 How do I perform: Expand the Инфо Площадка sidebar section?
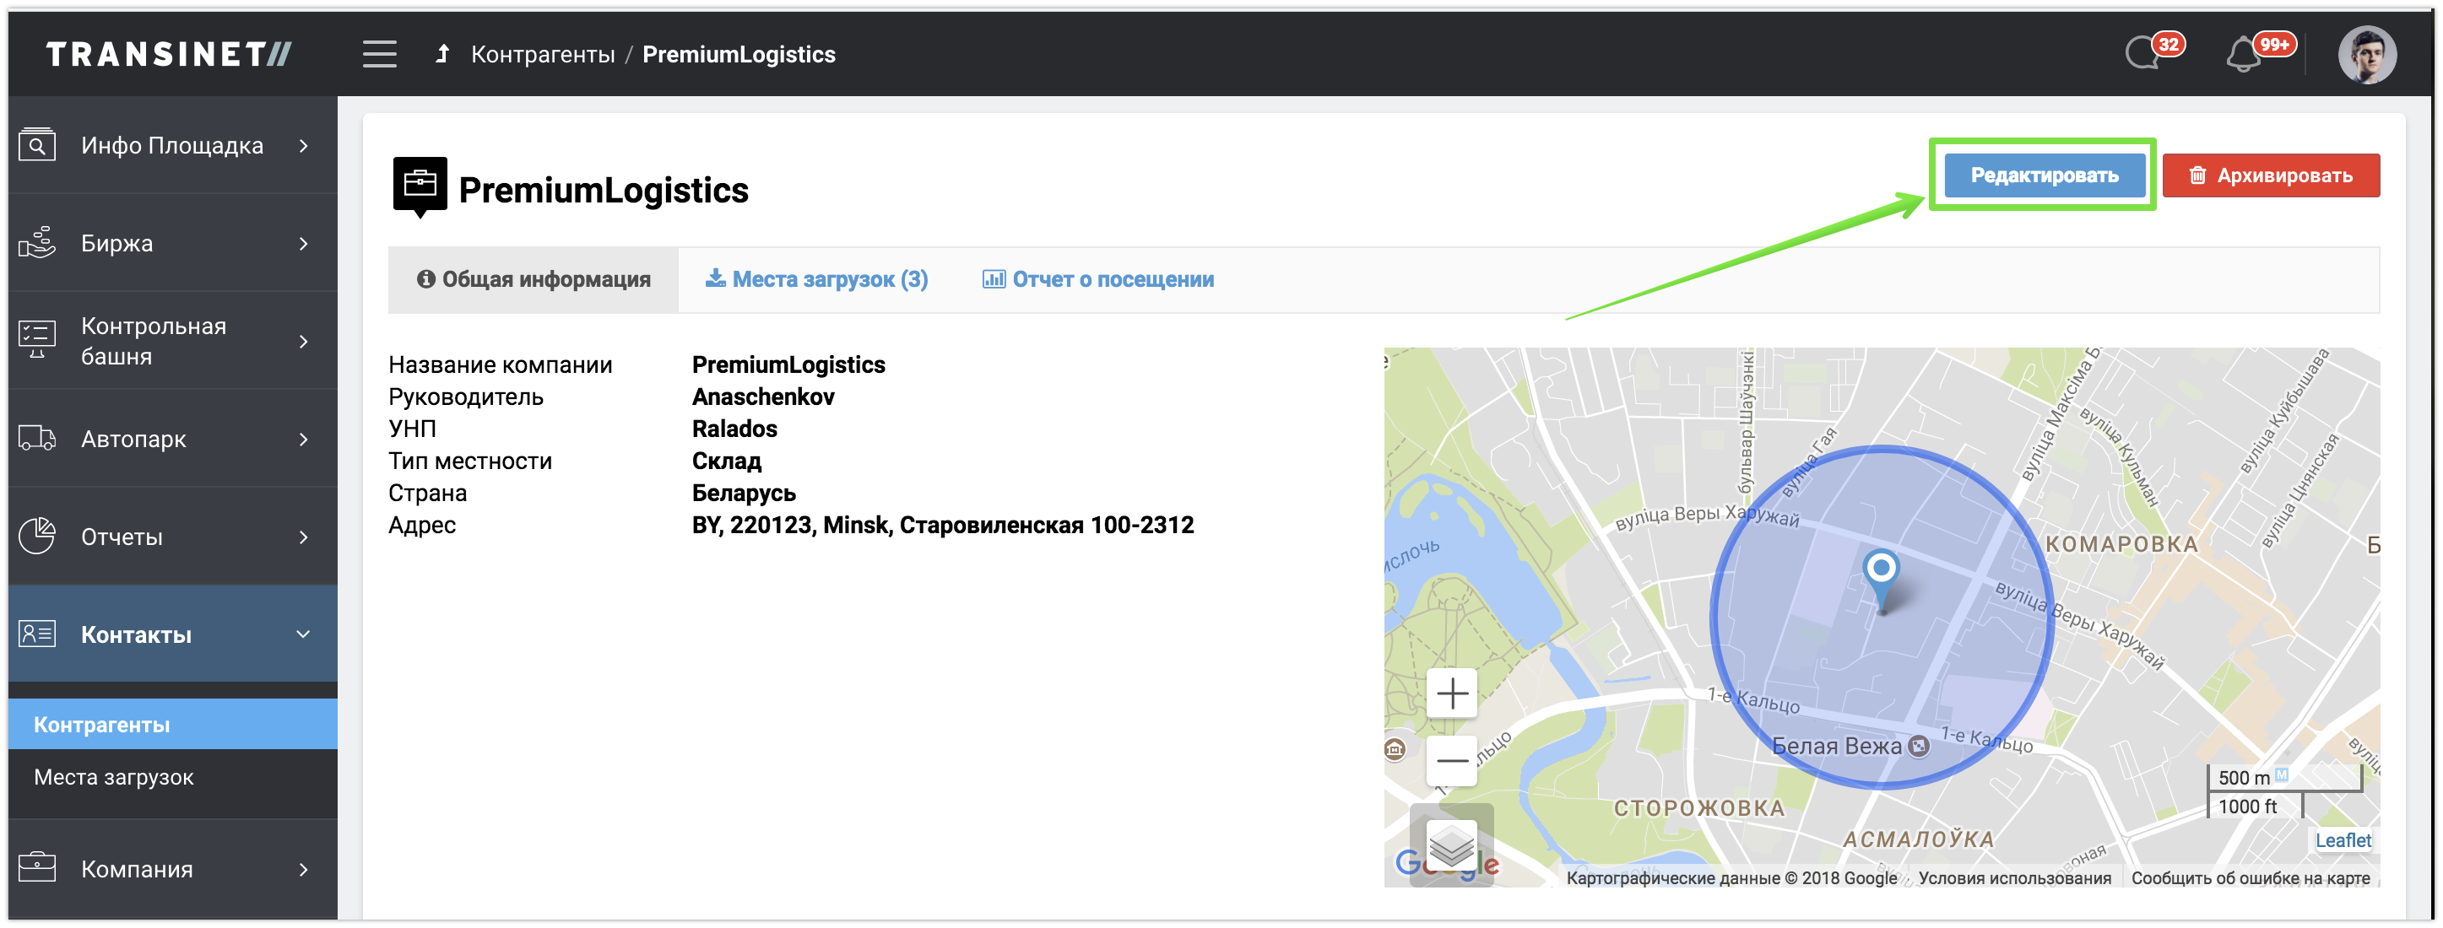point(171,145)
